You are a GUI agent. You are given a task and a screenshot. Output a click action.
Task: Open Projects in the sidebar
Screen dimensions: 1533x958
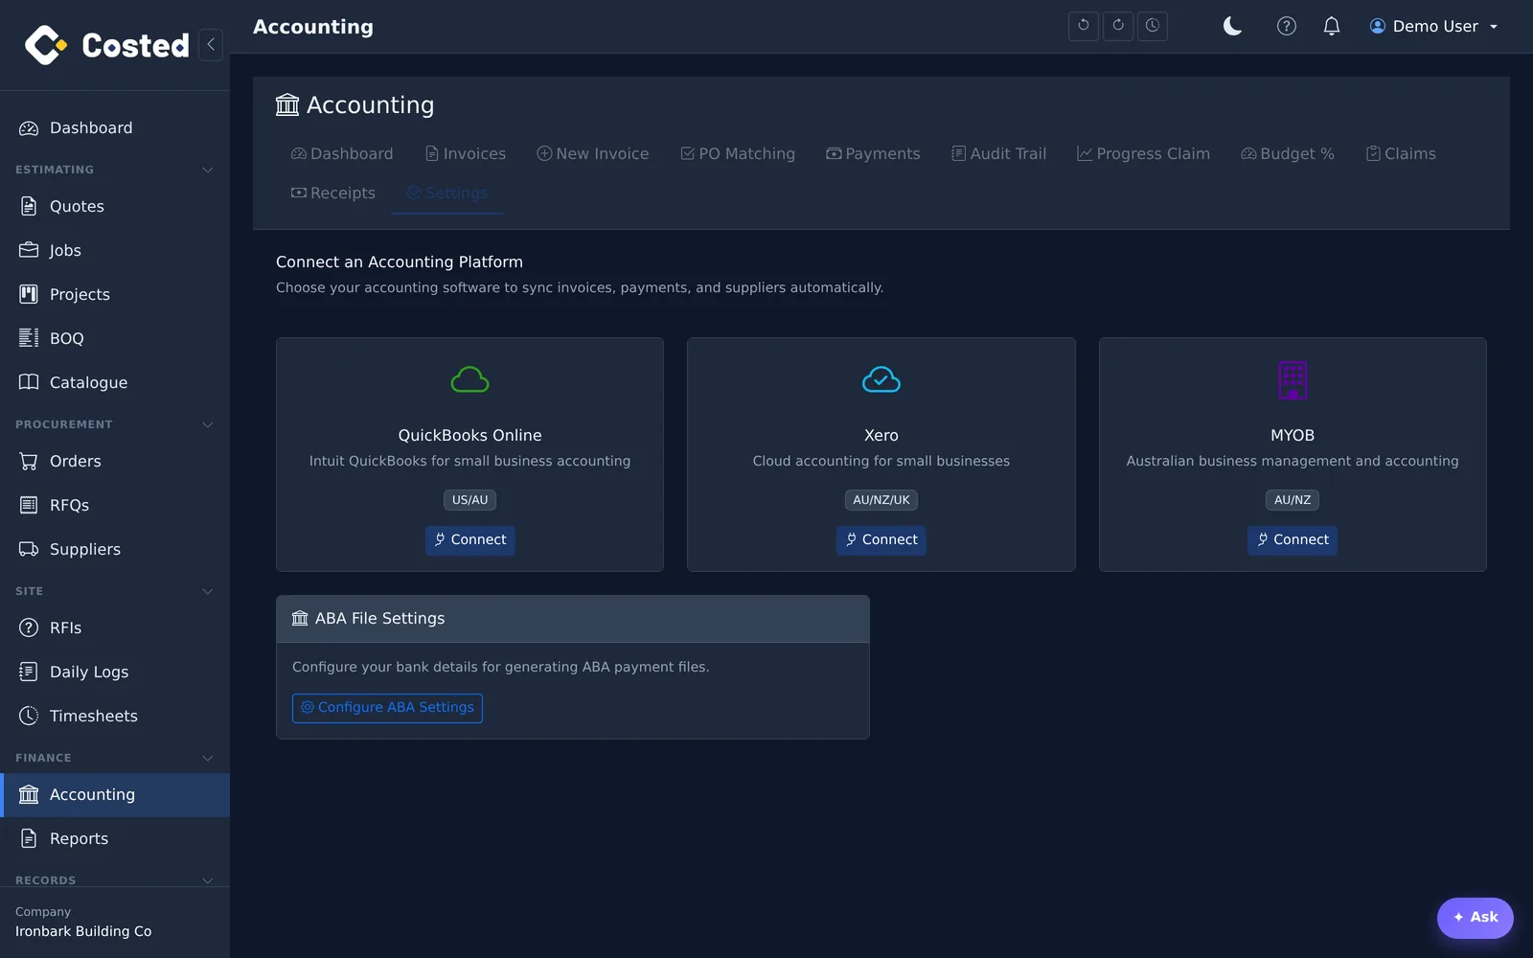click(x=115, y=295)
